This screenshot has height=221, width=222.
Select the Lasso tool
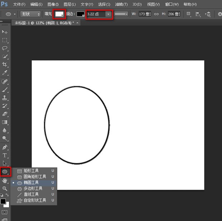click(5, 48)
